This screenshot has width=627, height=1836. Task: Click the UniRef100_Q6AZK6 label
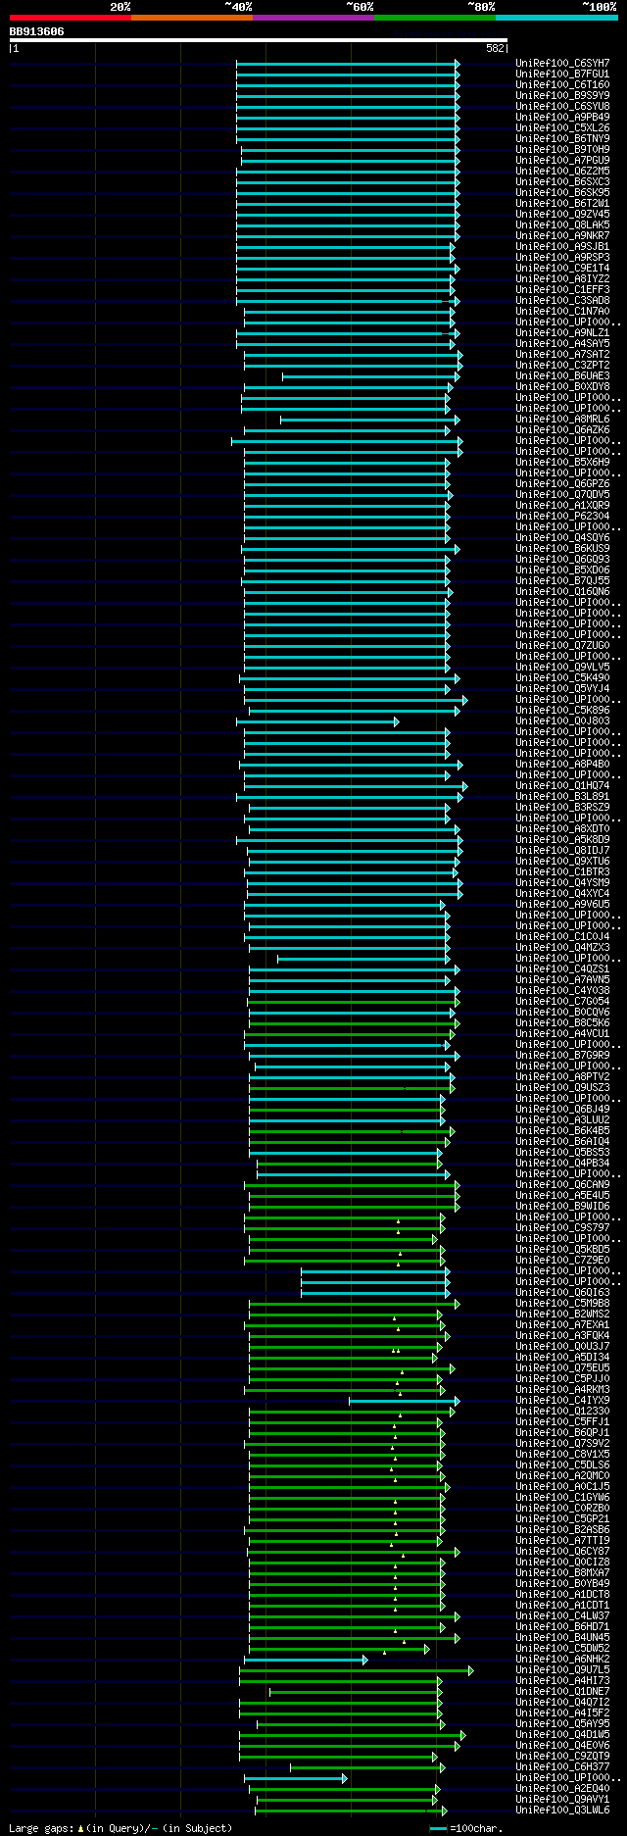tap(562, 430)
